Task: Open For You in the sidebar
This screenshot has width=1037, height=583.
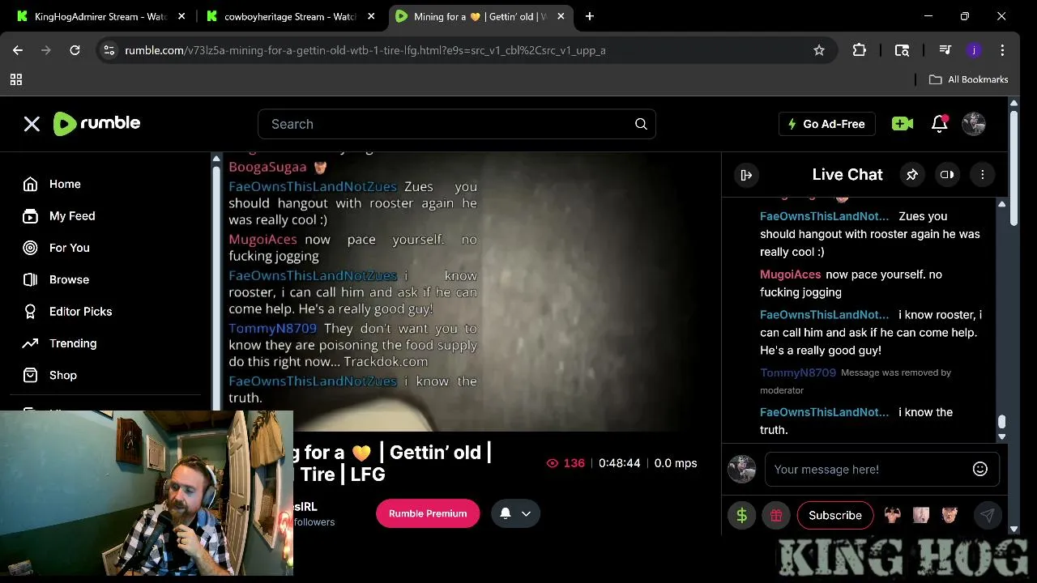Action: point(56,248)
